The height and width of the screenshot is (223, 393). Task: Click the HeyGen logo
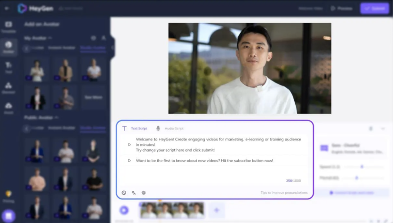[x=35, y=8]
